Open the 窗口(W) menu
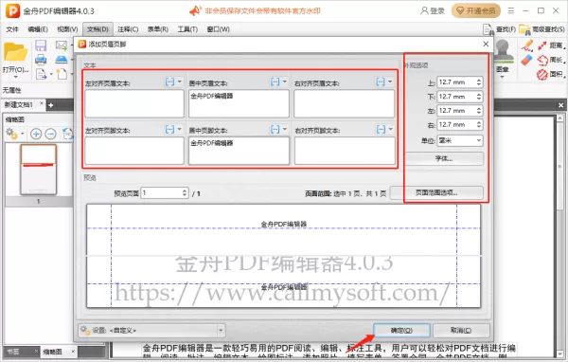 [x=218, y=29]
